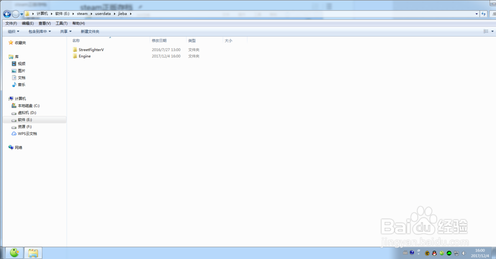Open the 帮助(H) menu
The height and width of the screenshot is (259, 496).
tap(78, 23)
